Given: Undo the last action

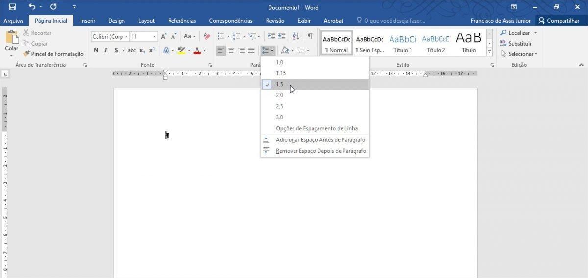Looking at the screenshot, I should (32, 7).
